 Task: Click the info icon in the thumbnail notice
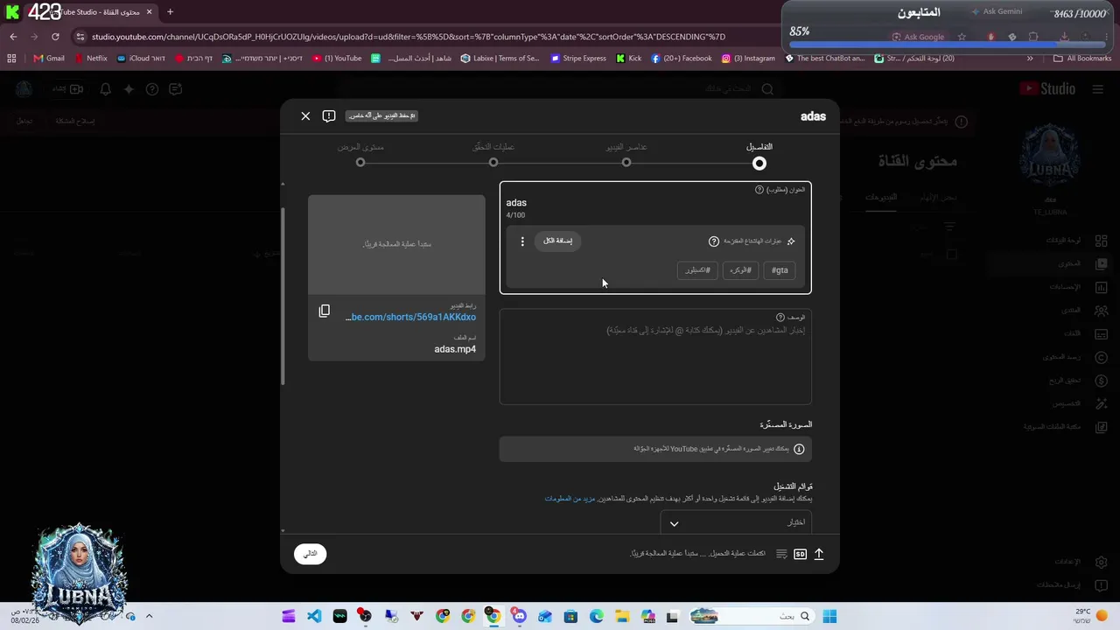[799, 449]
